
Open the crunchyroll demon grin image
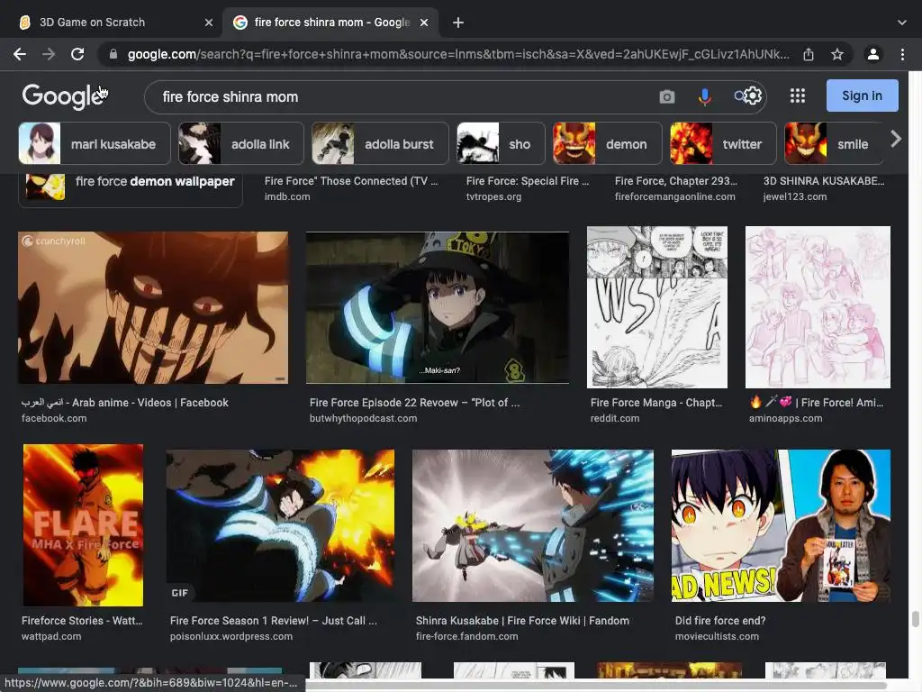click(153, 308)
